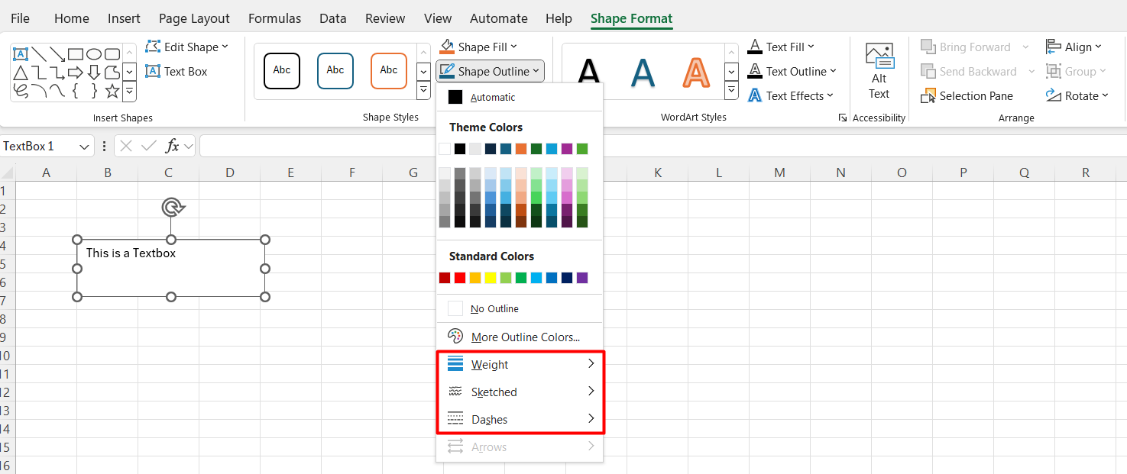Image resolution: width=1127 pixels, height=474 pixels.
Task: Choose the scribble freeform shape
Action: coord(21,91)
